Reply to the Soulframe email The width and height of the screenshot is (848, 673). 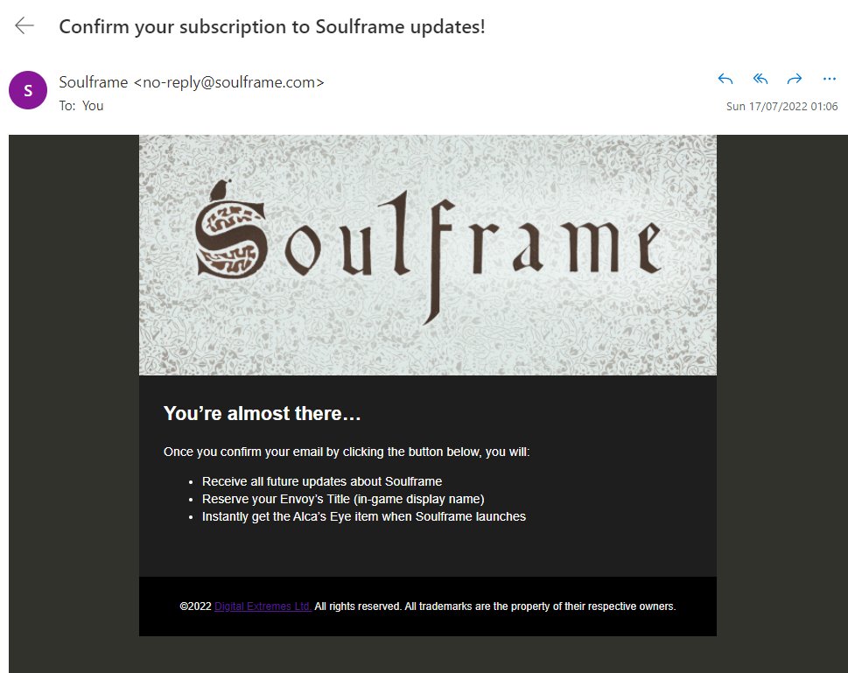coord(725,80)
